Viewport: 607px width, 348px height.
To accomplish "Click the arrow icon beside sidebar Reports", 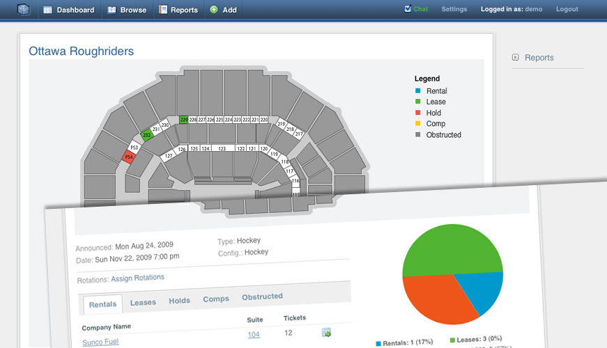I will pyautogui.click(x=515, y=57).
